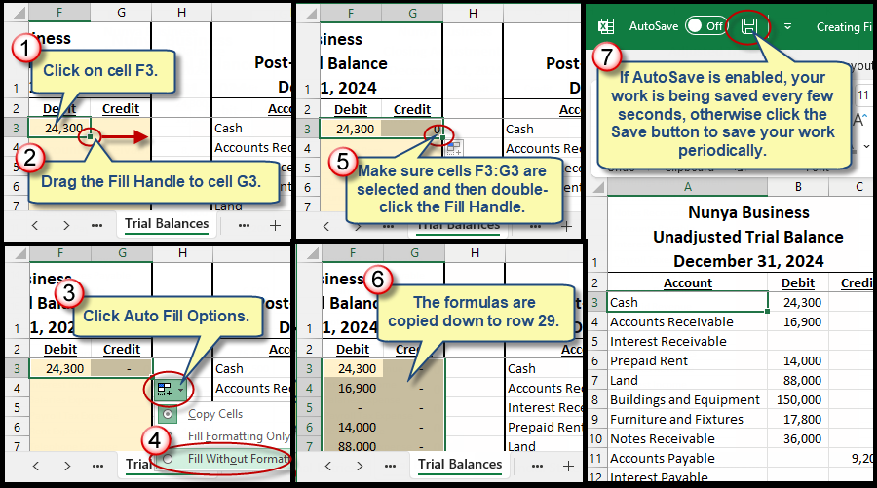Select the Notes Receivable cell

(x=687, y=439)
